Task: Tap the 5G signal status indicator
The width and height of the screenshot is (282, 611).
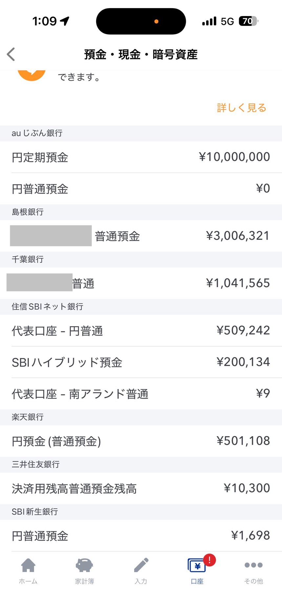Action: pyautogui.click(x=227, y=22)
